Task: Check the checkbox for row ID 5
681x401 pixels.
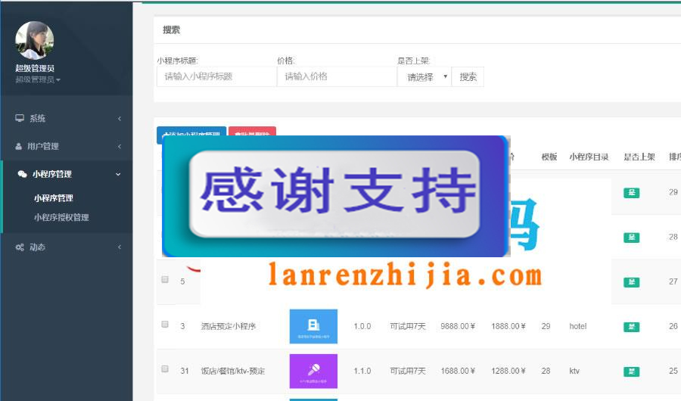Action: click(x=165, y=279)
